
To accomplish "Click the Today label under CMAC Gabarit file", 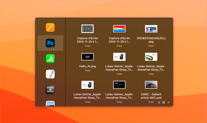I will [151, 102].
